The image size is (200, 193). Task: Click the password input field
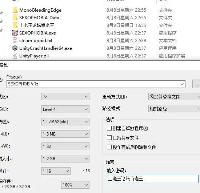153,179
